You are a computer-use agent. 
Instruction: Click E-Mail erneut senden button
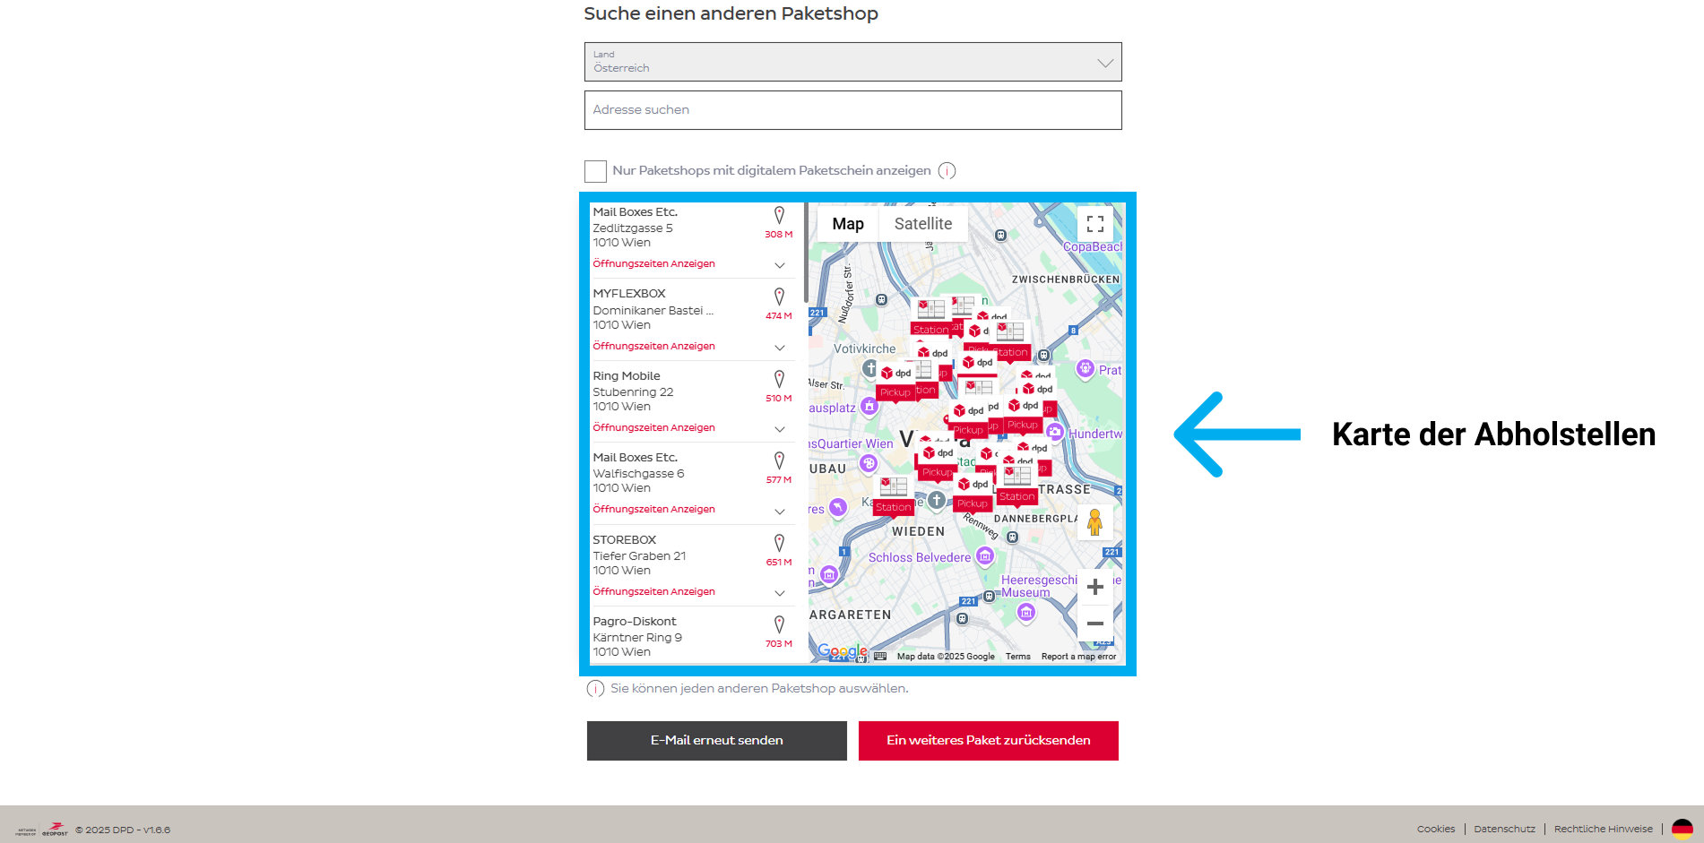(716, 741)
